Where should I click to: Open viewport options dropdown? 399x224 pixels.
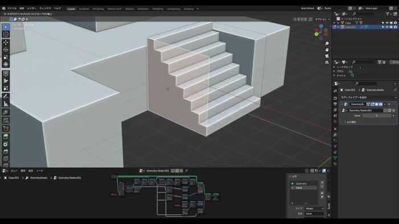pos(322,19)
